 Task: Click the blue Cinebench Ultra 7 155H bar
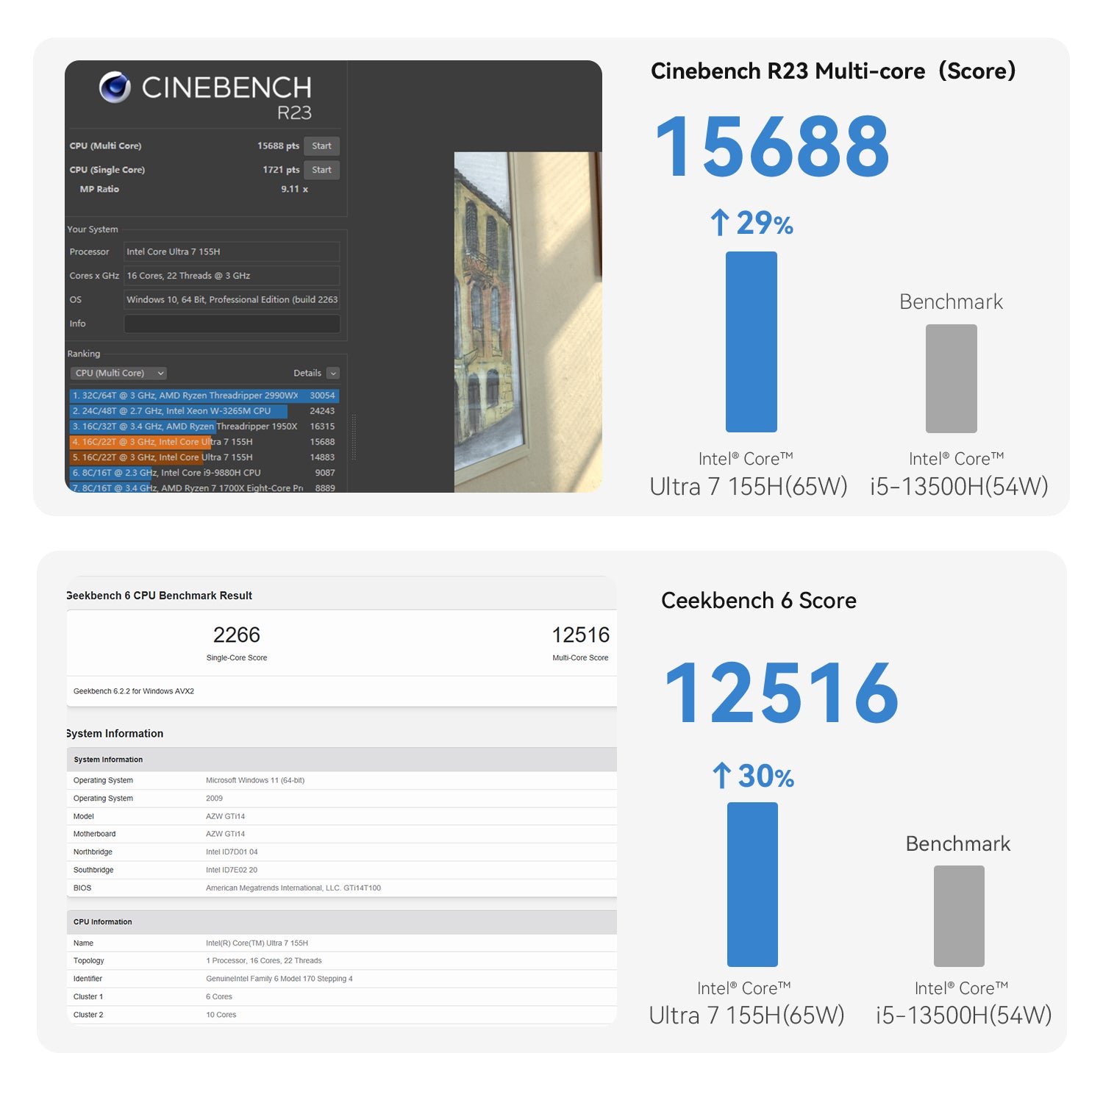pos(751,342)
